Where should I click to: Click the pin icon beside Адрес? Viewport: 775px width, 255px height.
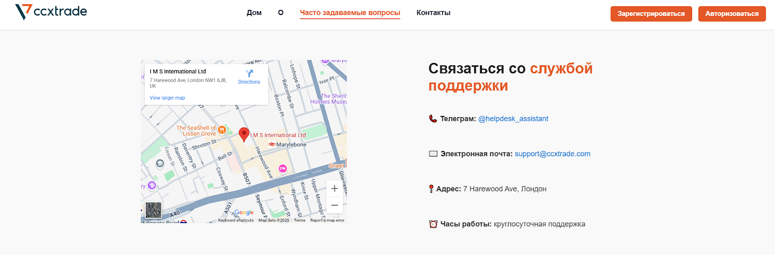pyautogui.click(x=431, y=189)
